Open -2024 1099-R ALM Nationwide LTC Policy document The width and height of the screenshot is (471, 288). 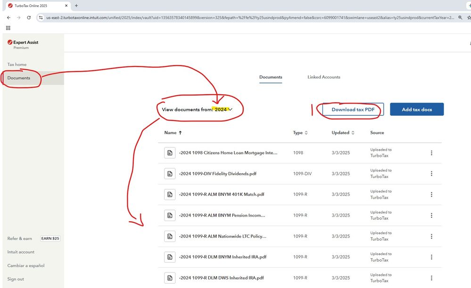point(223,236)
